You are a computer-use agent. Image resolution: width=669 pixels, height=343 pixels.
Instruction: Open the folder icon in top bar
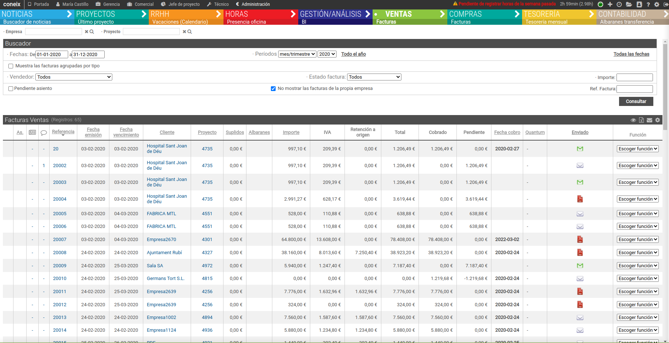(x=629, y=4)
